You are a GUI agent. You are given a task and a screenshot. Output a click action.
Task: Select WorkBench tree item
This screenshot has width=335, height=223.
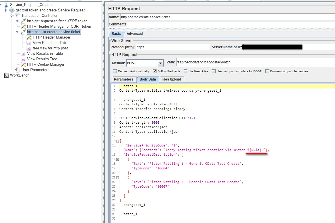click(x=20, y=75)
